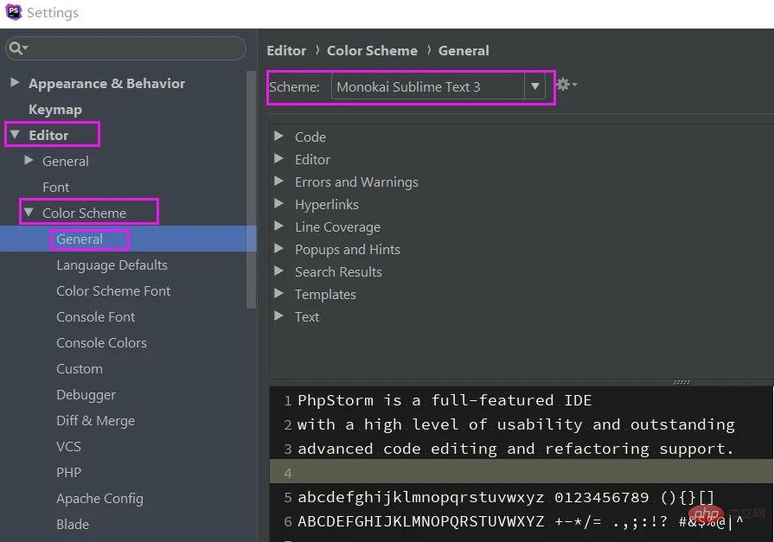Click the highlighted empty preview line 4
This screenshot has width=774, height=542.
click(521, 471)
